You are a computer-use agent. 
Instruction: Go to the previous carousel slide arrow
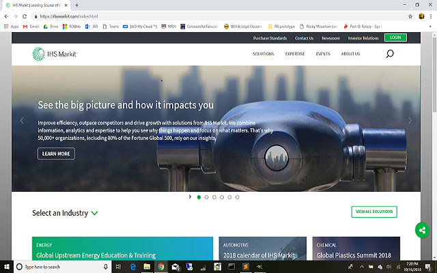[x=22, y=120]
